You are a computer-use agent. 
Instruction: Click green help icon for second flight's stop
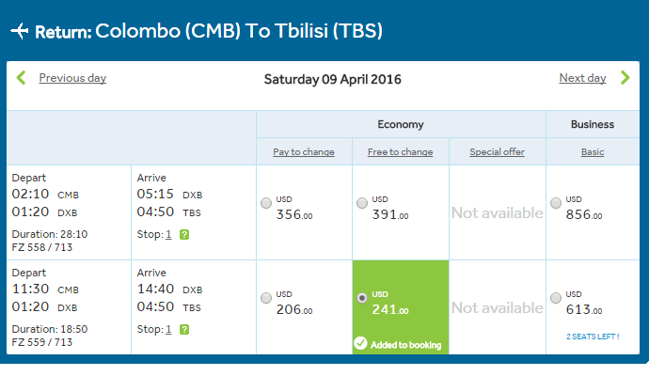pyautogui.click(x=184, y=329)
